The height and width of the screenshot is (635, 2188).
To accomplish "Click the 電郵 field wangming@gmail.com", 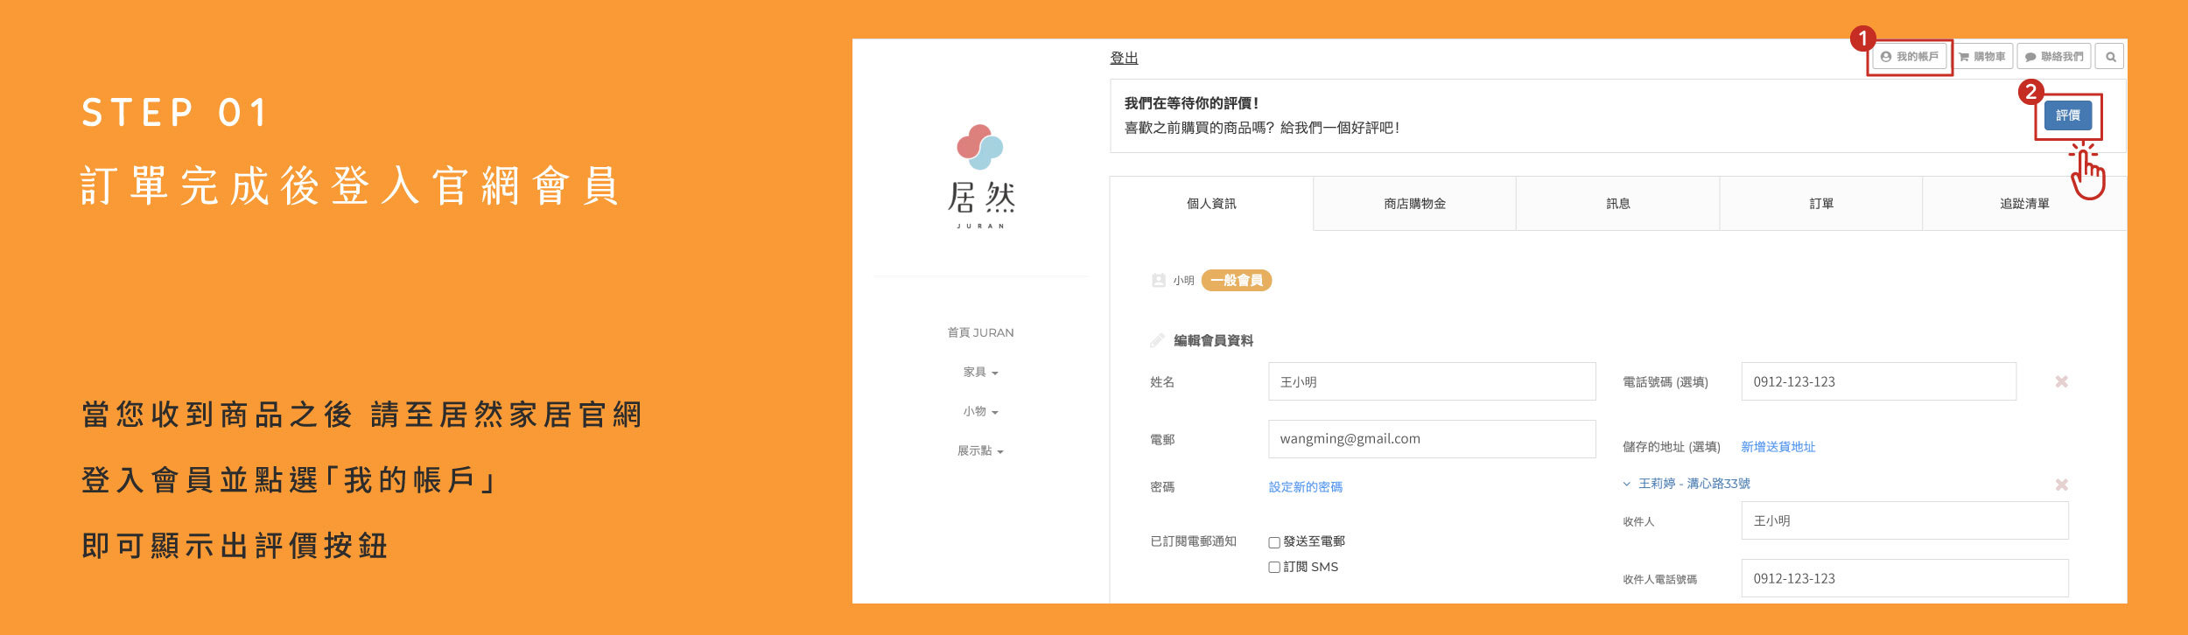I will pyautogui.click(x=1432, y=439).
